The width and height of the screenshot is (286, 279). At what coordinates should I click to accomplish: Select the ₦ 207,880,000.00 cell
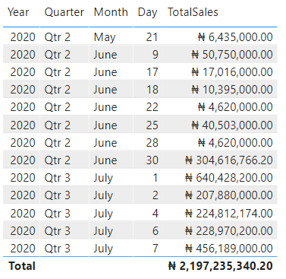coord(229,195)
